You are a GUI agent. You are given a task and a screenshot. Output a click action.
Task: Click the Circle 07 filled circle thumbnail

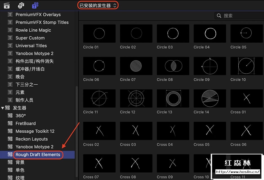[136, 66]
